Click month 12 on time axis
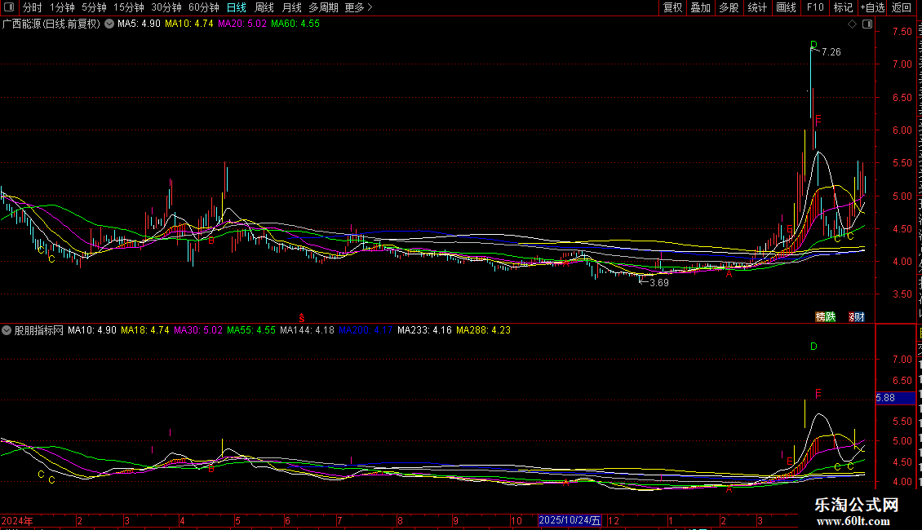 pyautogui.click(x=614, y=520)
